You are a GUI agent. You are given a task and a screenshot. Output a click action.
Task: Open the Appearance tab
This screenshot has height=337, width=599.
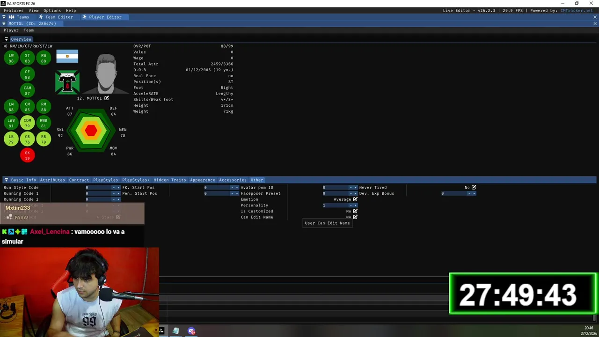point(203,180)
